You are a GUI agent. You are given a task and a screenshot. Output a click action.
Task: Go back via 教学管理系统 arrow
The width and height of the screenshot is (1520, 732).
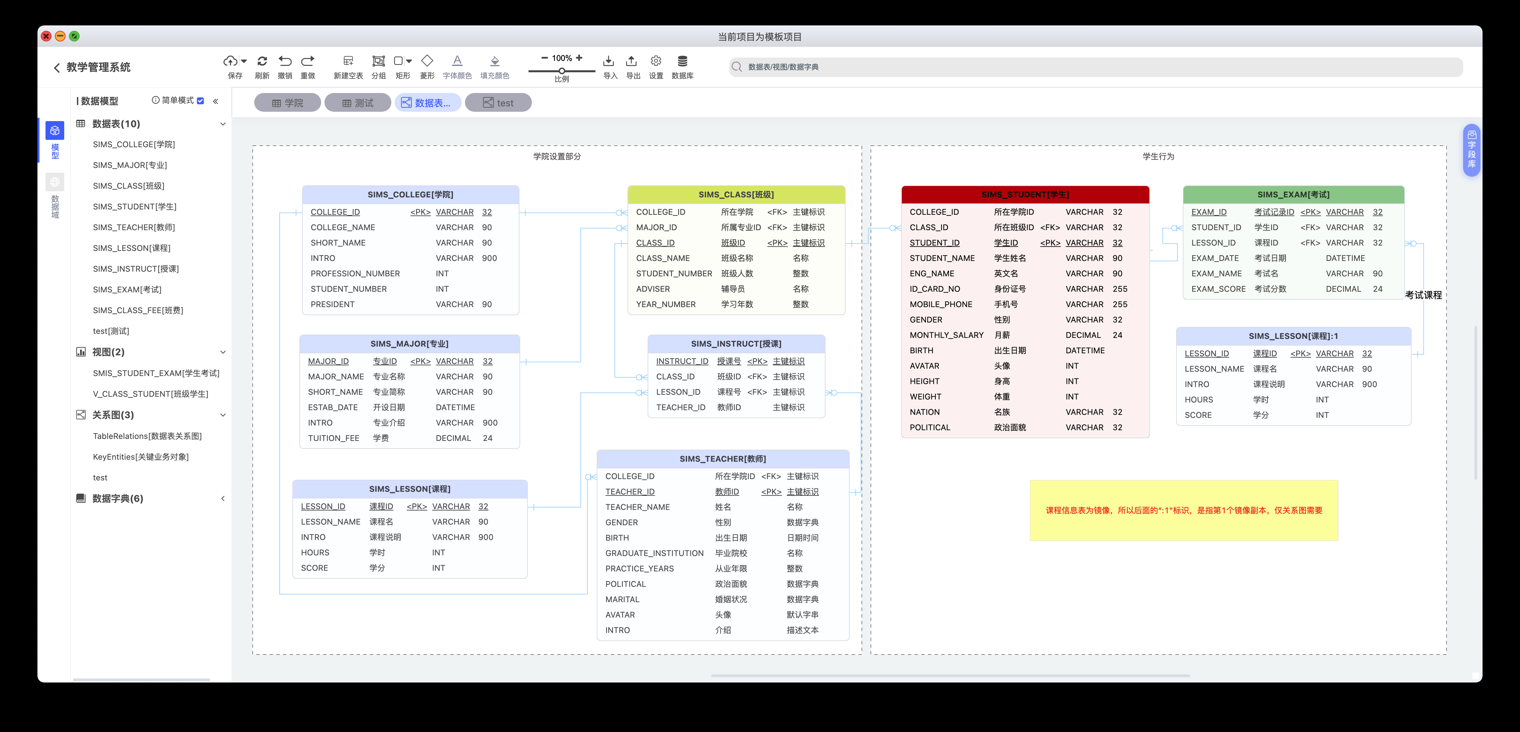click(x=57, y=68)
